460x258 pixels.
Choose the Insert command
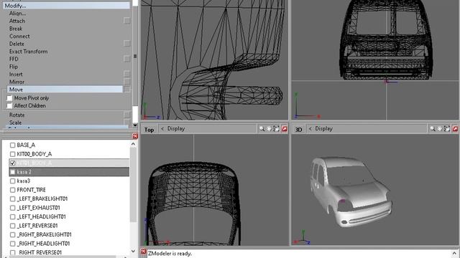[x=16, y=75]
